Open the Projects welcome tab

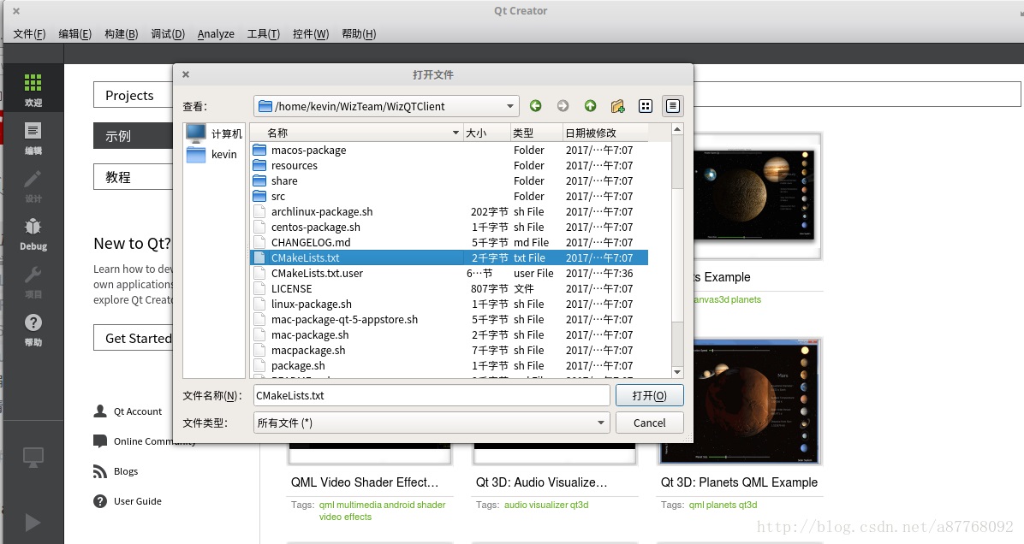click(134, 95)
